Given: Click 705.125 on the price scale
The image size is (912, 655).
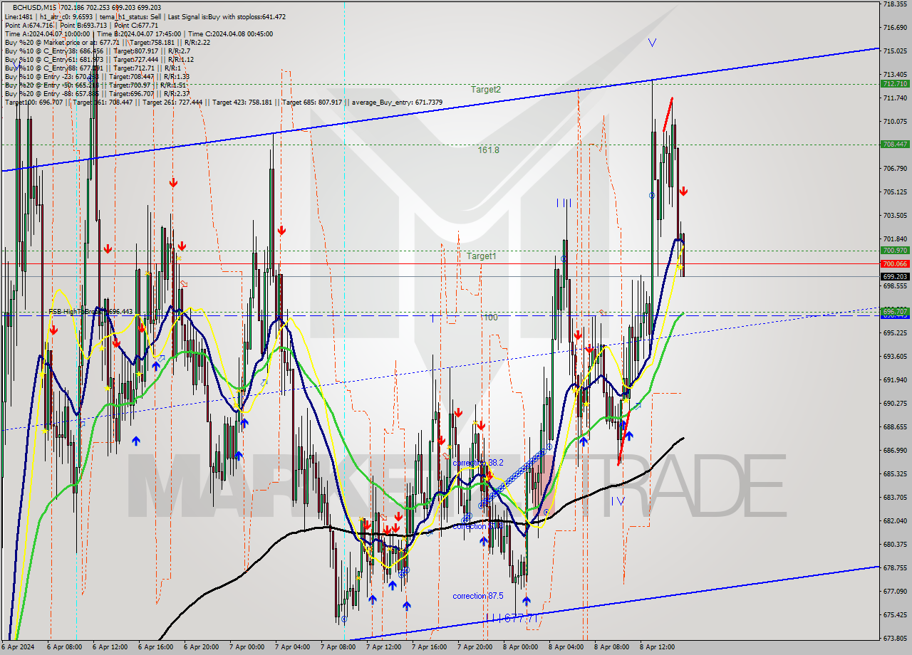Looking at the screenshot, I should pos(895,192).
